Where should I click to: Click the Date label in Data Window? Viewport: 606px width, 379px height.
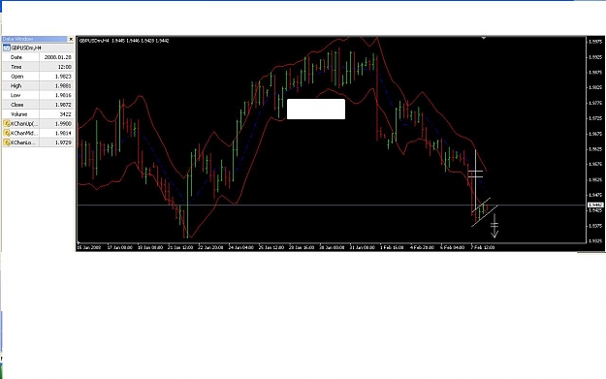[16, 57]
